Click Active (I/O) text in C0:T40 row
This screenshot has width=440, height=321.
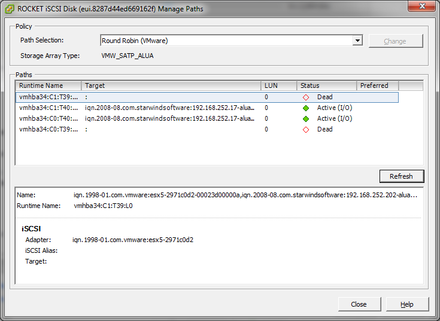(335, 118)
